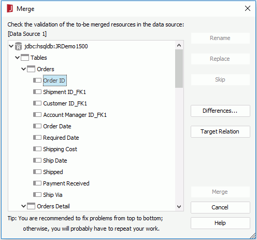Open Help for the Merge dialog

click(x=220, y=223)
